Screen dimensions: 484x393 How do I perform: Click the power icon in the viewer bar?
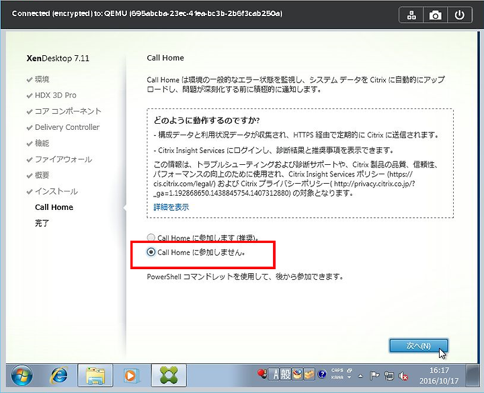[459, 15]
